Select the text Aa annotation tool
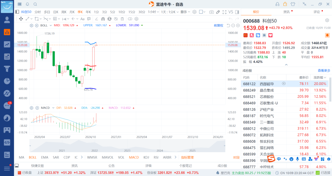This screenshot has width=332, height=176. tap(82, 19)
